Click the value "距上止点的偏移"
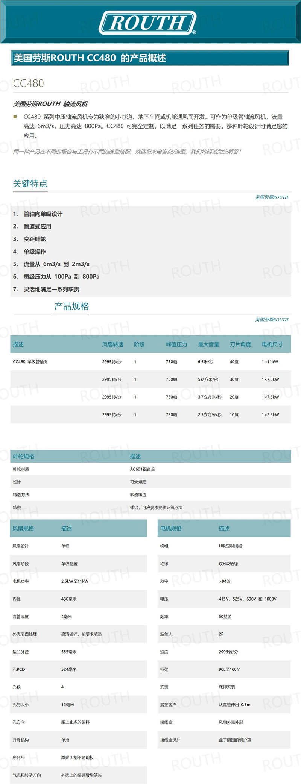This screenshot has width=301, height=784. tap(75, 722)
